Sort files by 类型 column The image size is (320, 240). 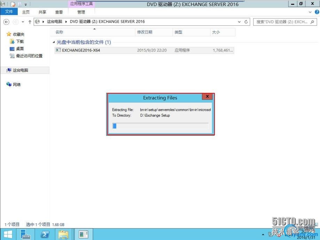click(191, 32)
